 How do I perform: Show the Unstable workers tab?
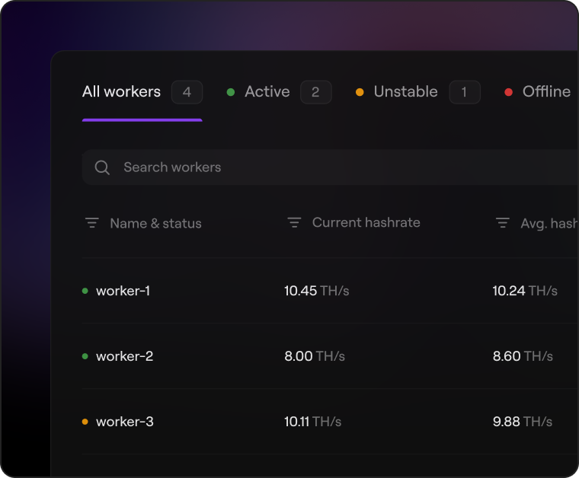tap(417, 92)
